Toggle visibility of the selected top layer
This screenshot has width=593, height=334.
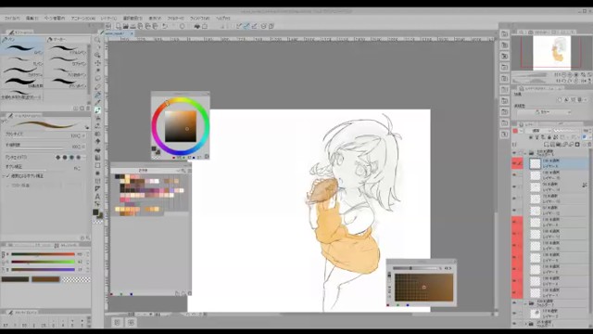[514, 163]
